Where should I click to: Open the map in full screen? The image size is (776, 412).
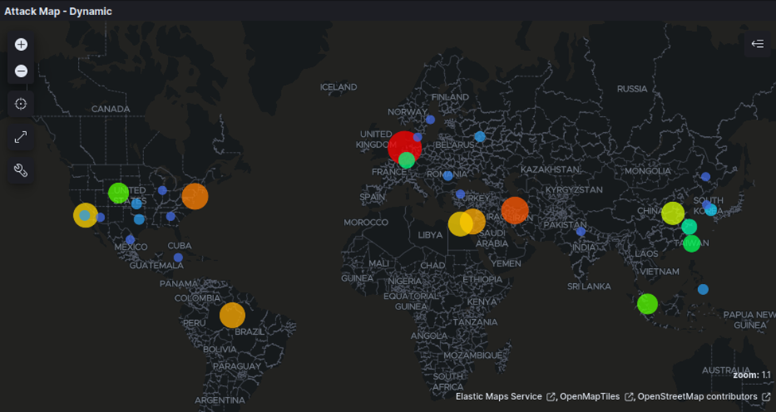[21, 137]
